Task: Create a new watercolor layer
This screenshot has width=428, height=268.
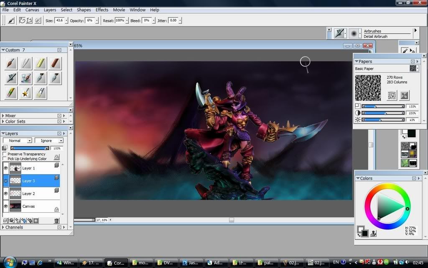Action: [24, 220]
